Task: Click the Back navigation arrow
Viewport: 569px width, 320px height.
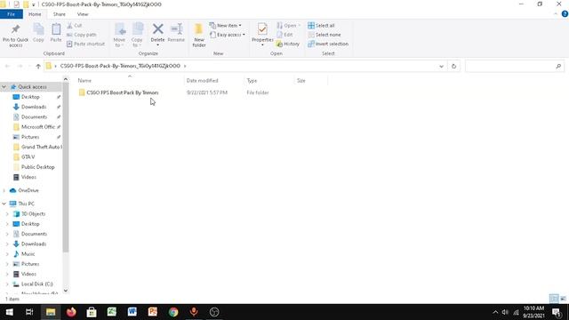Action: point(8,66)
